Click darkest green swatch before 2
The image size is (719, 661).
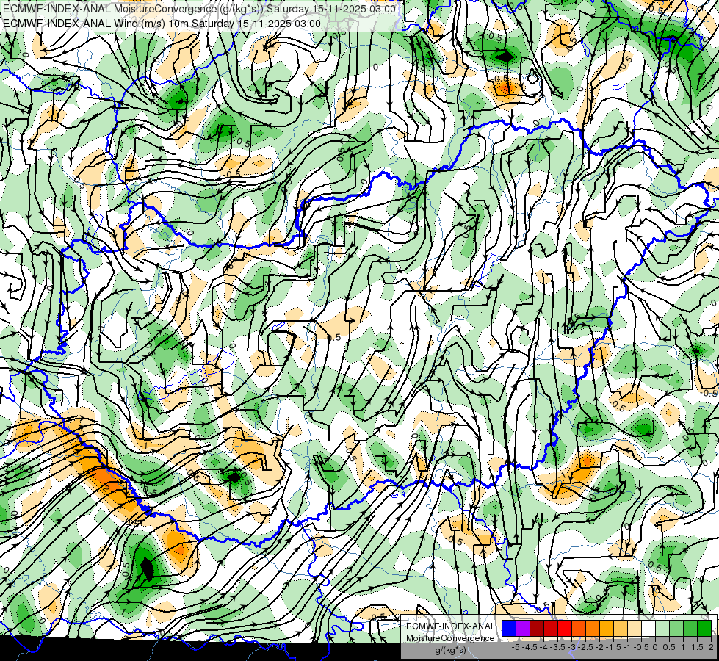coord(704,629)
